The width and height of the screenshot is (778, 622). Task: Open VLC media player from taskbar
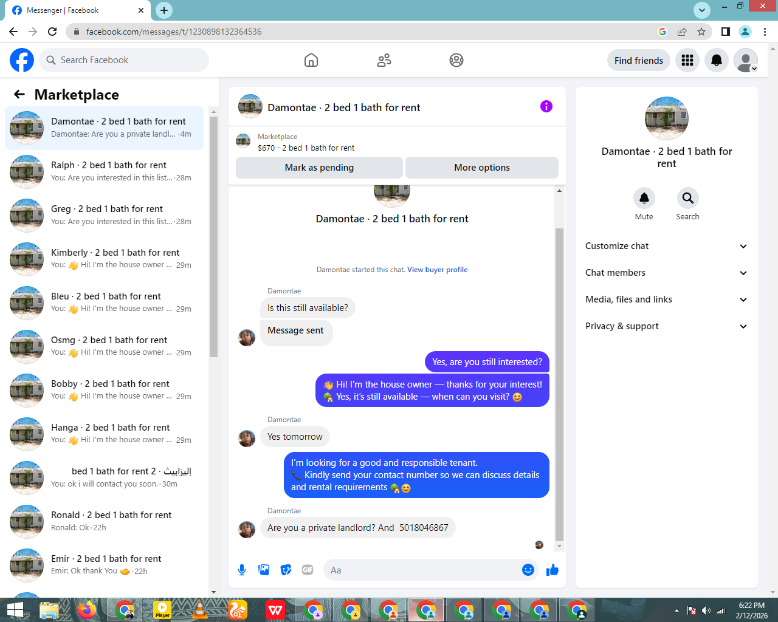pyautogui.click(x=200, y=610)
